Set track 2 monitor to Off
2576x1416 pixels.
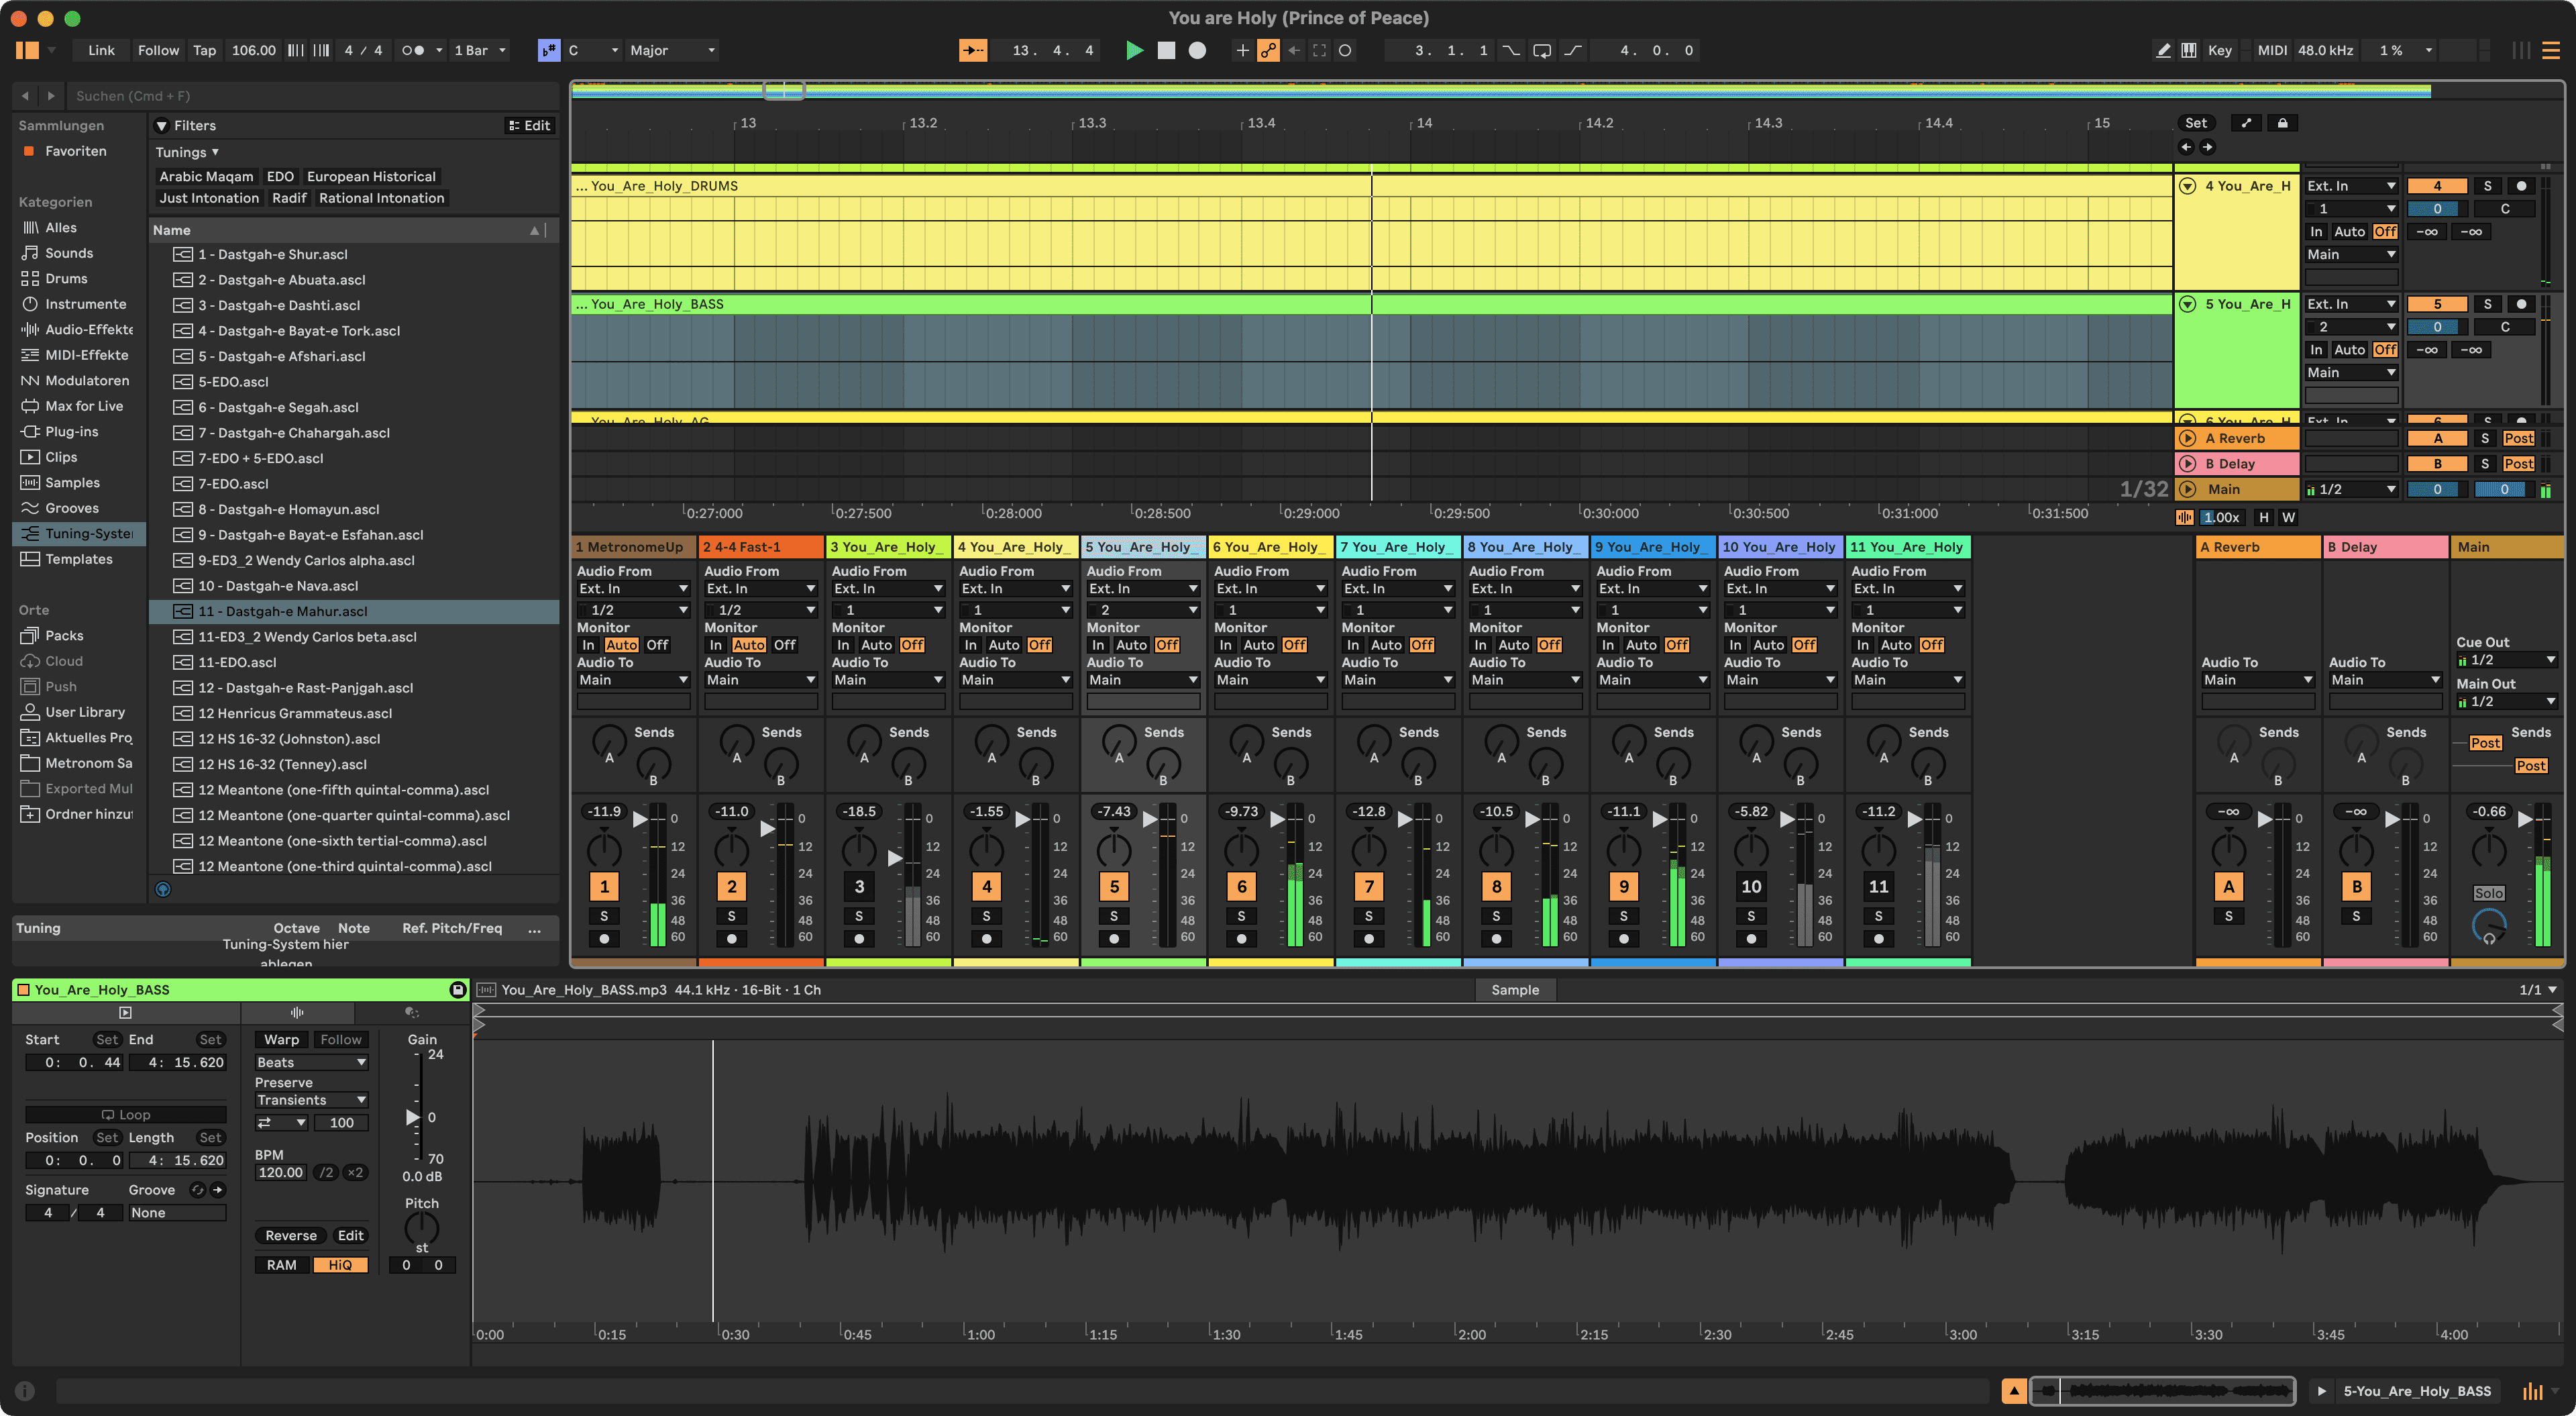(x=785, y=646)
